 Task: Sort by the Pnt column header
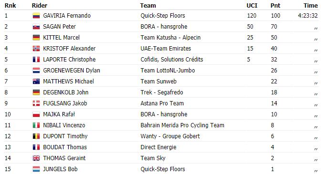pyautogui.click(x=275, y=5)
